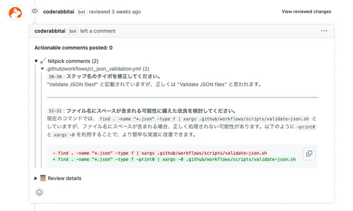Click coderabbitai author name in comment header
Image resolution: width=353 pixels, height=211 pixels.
(x=50, y=31)
